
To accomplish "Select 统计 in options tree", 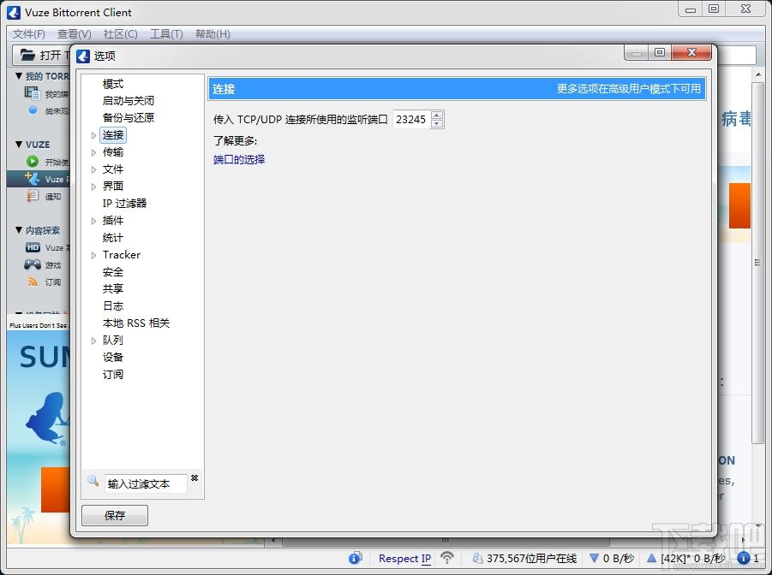I will (x=113, y=238).
